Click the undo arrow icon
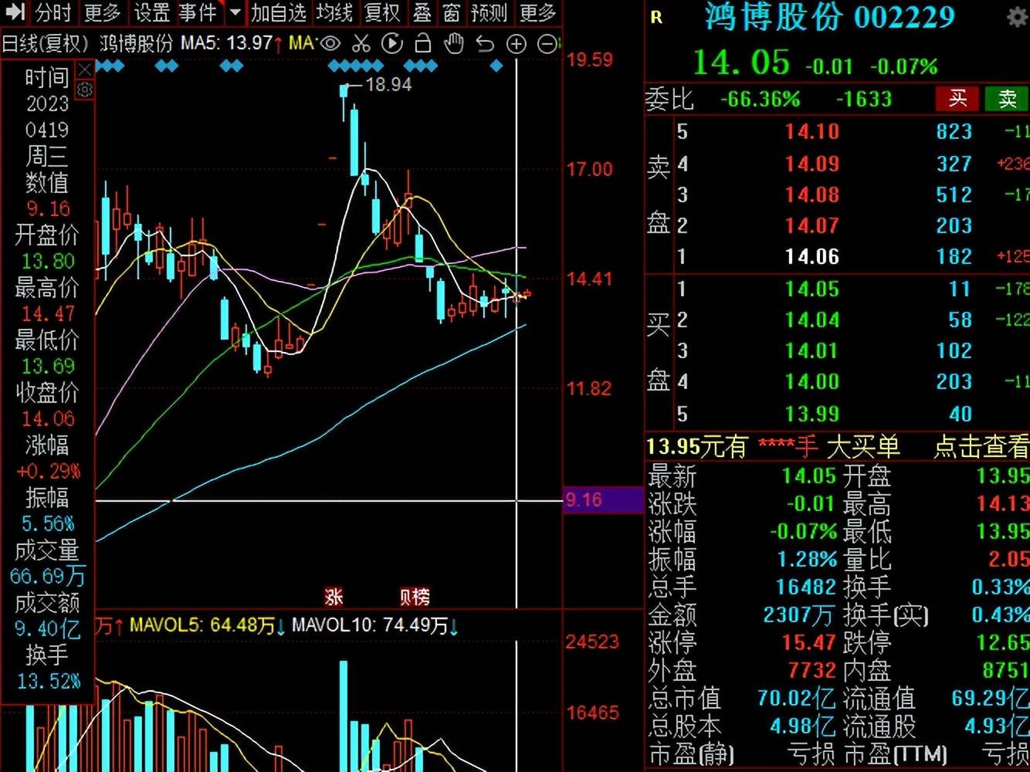Screen dimensions: 1030x772 coord(485,44)
